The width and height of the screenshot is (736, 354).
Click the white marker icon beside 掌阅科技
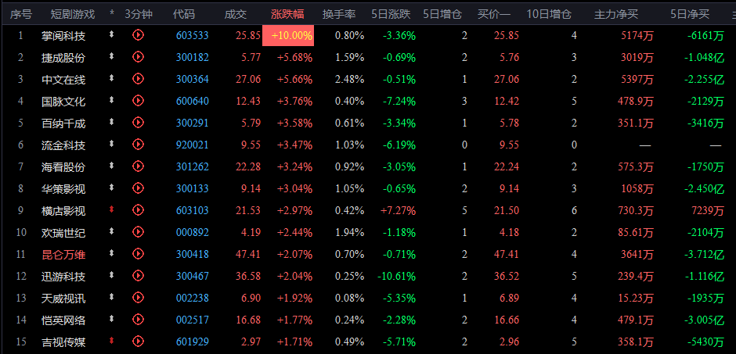[x=111, y=34]
